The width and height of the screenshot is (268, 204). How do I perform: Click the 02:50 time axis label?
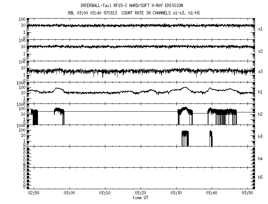pos(34,193)
